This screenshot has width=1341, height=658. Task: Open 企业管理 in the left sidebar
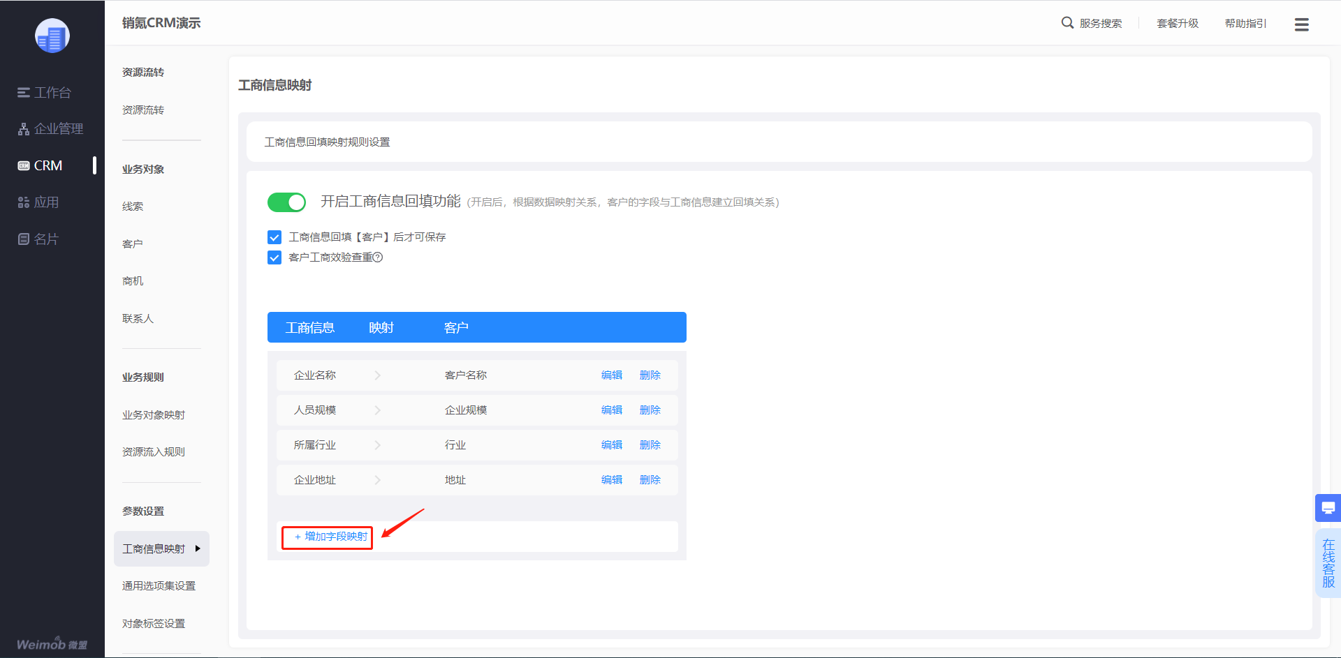point(59,129)
